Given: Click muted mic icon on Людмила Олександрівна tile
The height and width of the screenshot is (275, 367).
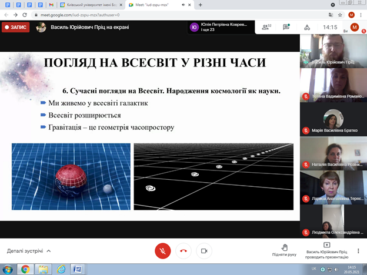Looking at the screenshot, I should (x=306, y=233).
